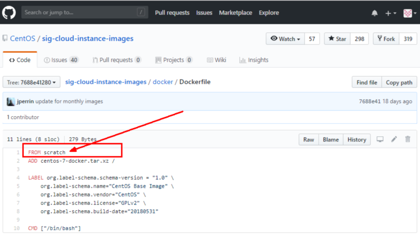This screenshot has width=420, height=239.
Task: Click the org.label-schema.license="GPLv2" line
Action: coord(93,203)
